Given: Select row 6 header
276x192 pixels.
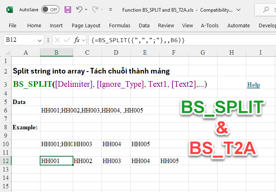Looking at the screenshot, I should tap(6, 110).
